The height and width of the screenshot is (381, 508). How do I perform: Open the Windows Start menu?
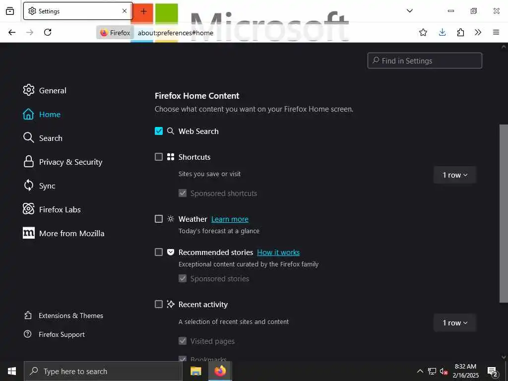12,371
